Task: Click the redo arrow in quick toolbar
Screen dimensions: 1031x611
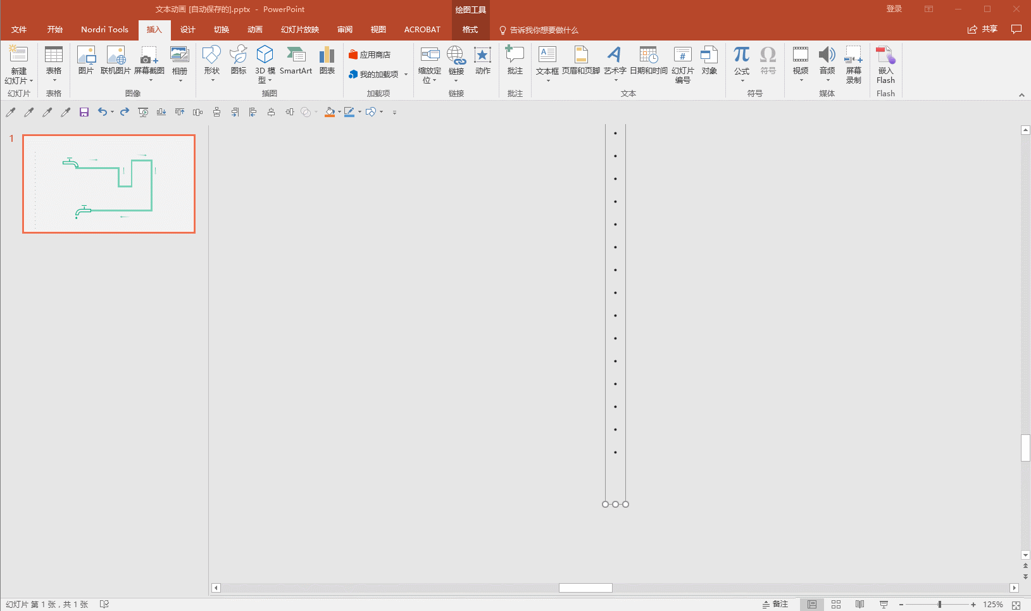Action: coord(125,112)
